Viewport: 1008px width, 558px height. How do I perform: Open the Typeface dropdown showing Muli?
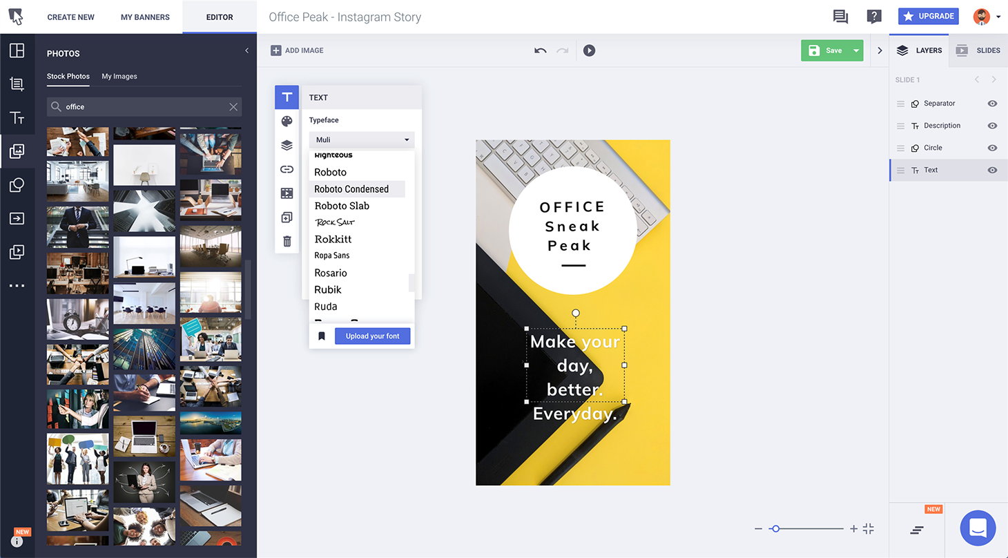[x=362, y=139]
